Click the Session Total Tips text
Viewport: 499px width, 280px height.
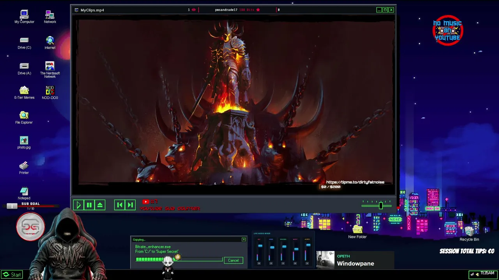click(x=467, y=251)
